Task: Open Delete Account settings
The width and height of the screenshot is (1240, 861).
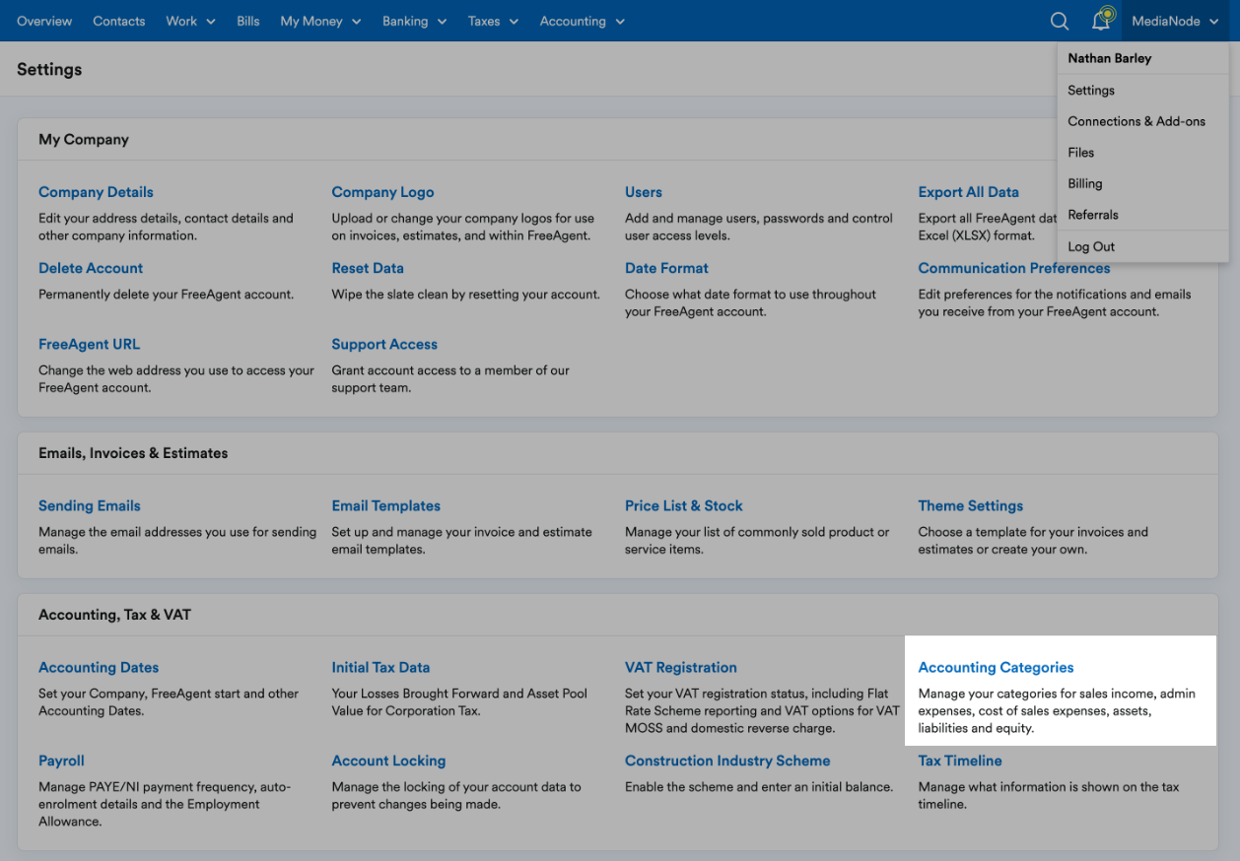Action: pos(90,267)
